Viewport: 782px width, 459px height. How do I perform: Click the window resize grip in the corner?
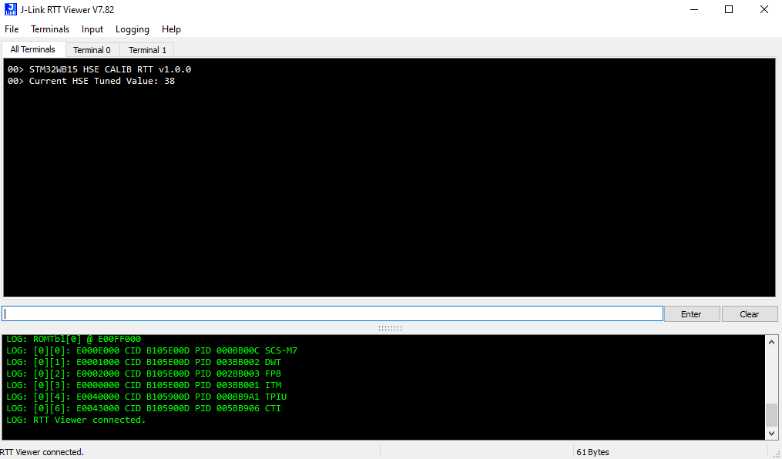tap(777, 454)
